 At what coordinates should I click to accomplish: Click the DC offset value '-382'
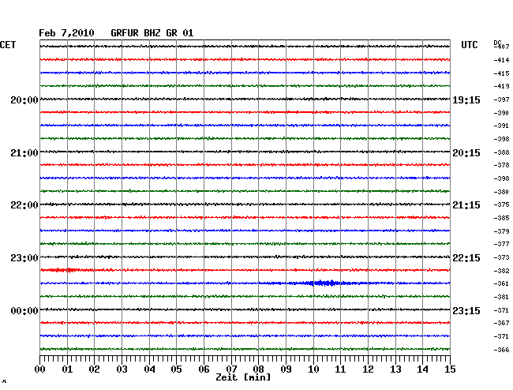[x=501, y=271]
